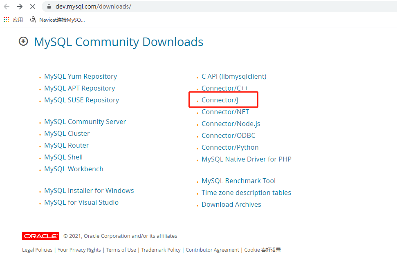Stop page loading with X button
Viewport: 397px width, 270px height.
[33, 7]
